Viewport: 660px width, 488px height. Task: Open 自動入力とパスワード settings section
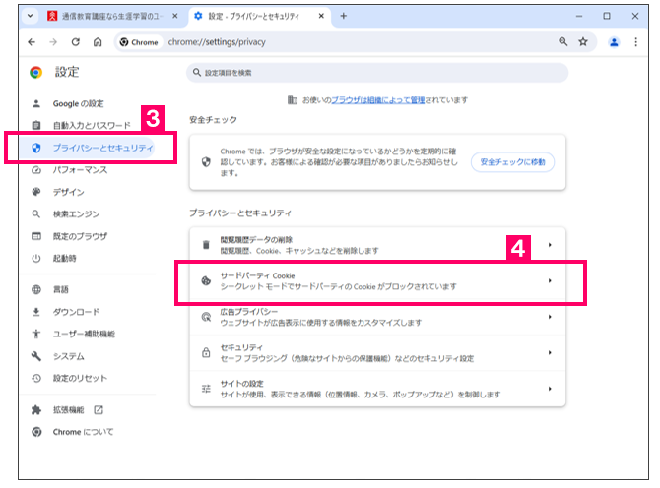(91, 125)
